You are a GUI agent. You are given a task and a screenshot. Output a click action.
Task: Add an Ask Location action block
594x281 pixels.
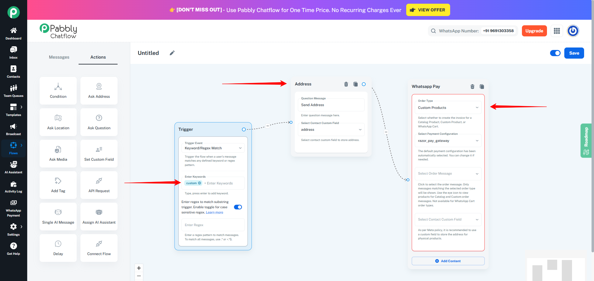(x=58, y=122)
